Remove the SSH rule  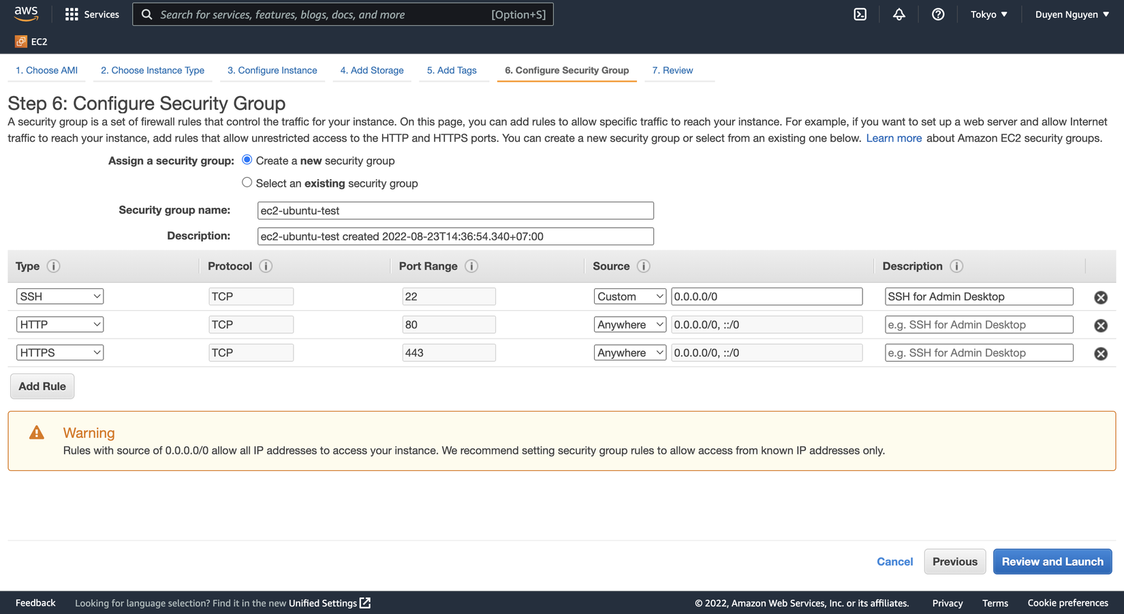1101,297
